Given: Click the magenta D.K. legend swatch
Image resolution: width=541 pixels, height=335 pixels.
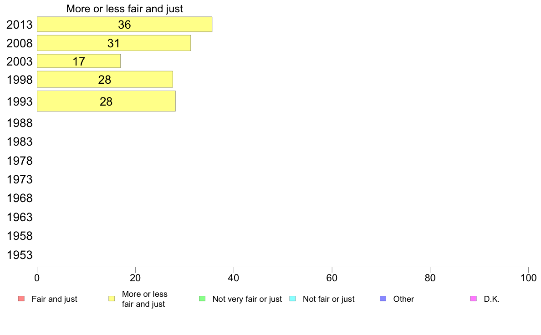Looking at the screenshot, I should pyautogui.click(x=474, y=299).
